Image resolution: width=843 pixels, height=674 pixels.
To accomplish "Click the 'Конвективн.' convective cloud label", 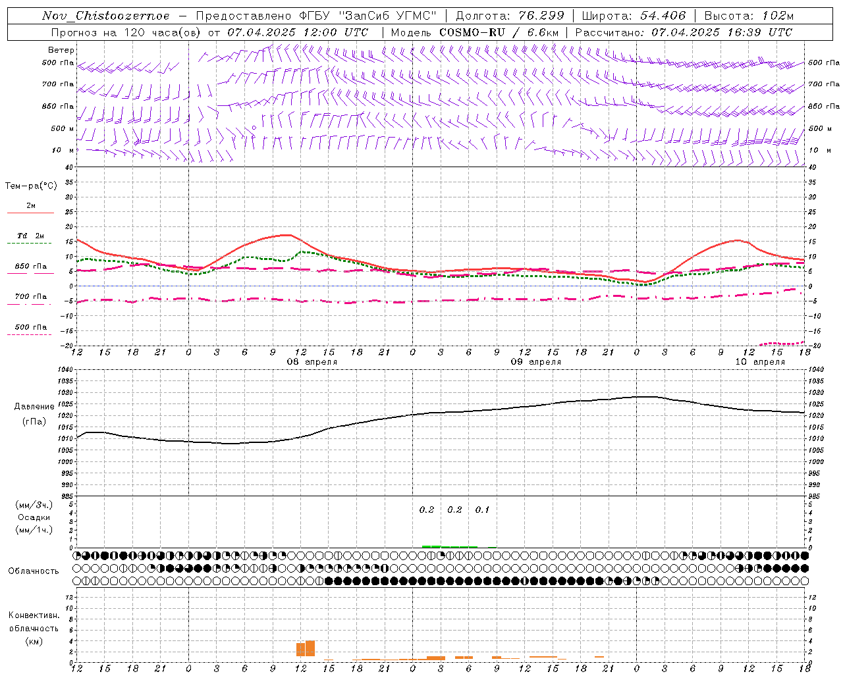I will 34,615.
